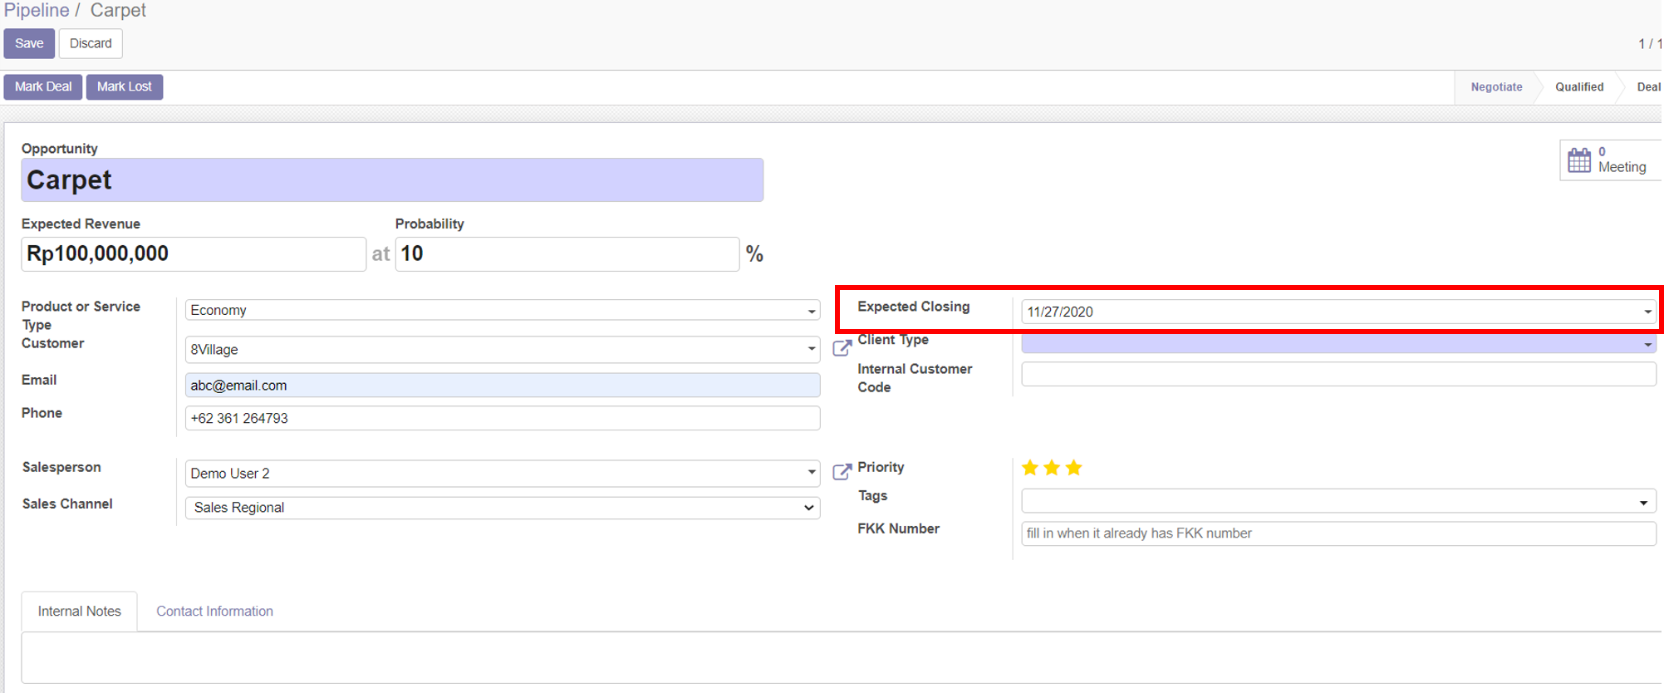This screenshot has height=693, width=1664.
Task: Edit the Expected Revenue Rp100,000,000 field
Action: pos(194,253)
